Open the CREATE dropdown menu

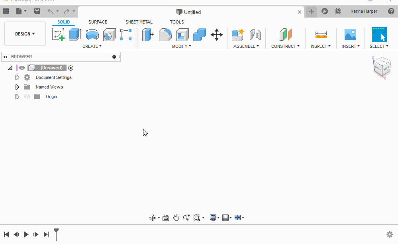pos(92,46)
